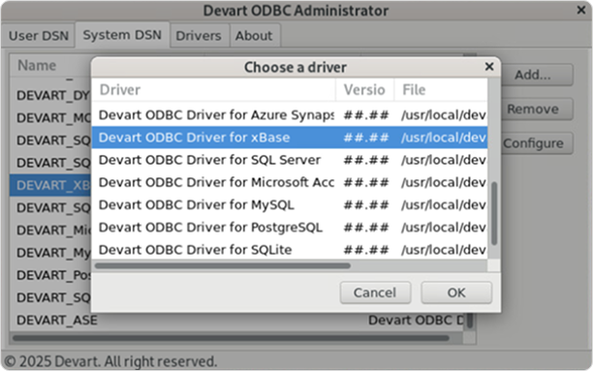The height and width of the screenshot is (371, 593).
Task: Select Devart ODBC Driver for SQL Server
Action: point(290,160)
